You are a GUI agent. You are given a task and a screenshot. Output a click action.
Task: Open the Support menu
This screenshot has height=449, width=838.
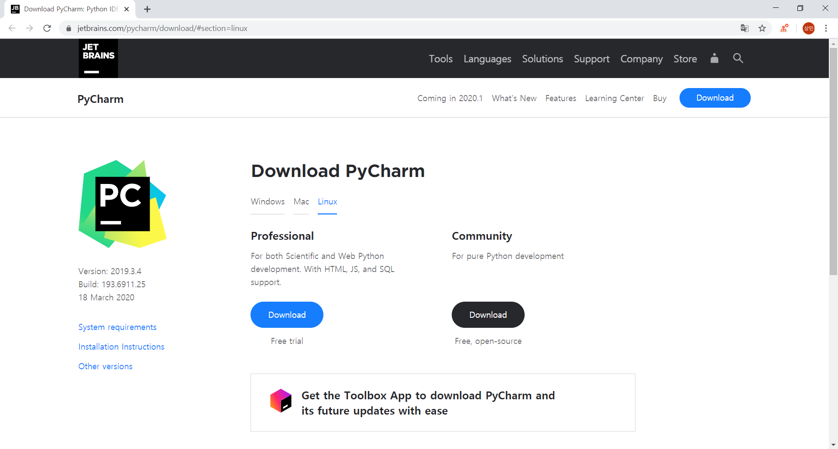tap(591, 59)
